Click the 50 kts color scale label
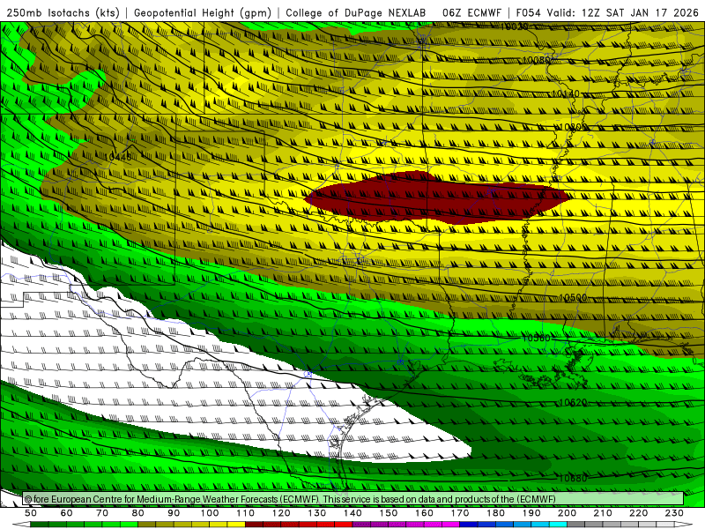Viewport: 705px width, 529px height. tap(31, 513)
